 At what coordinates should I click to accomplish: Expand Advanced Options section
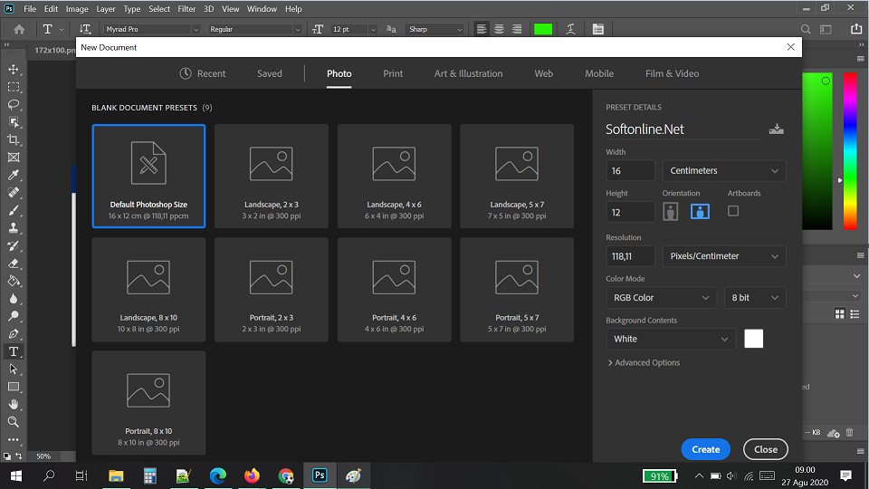644,362
